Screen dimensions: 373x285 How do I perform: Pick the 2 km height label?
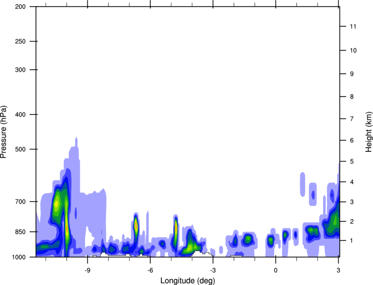tap(352, 221)
